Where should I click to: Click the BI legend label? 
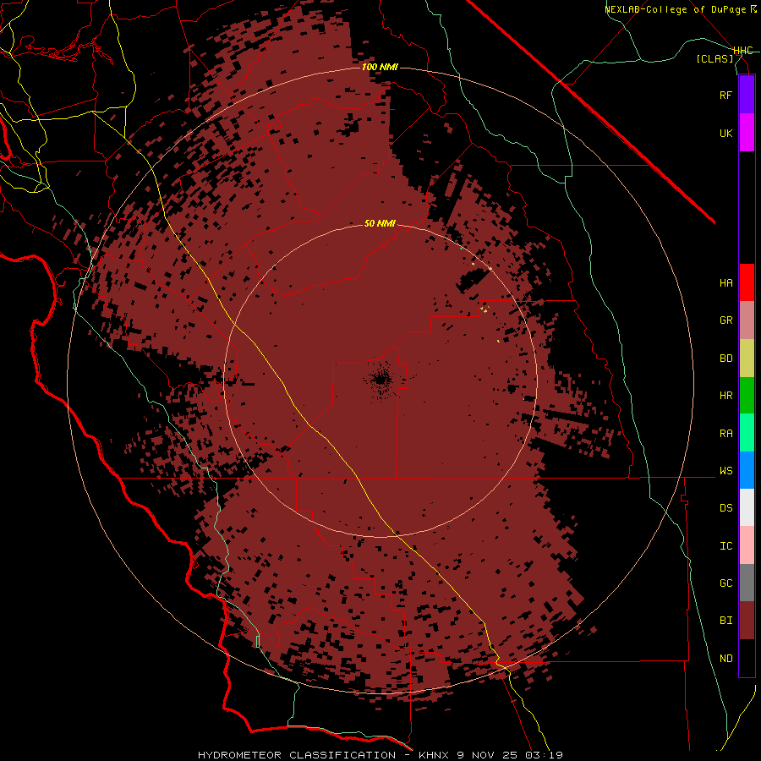tap(725, 621)
